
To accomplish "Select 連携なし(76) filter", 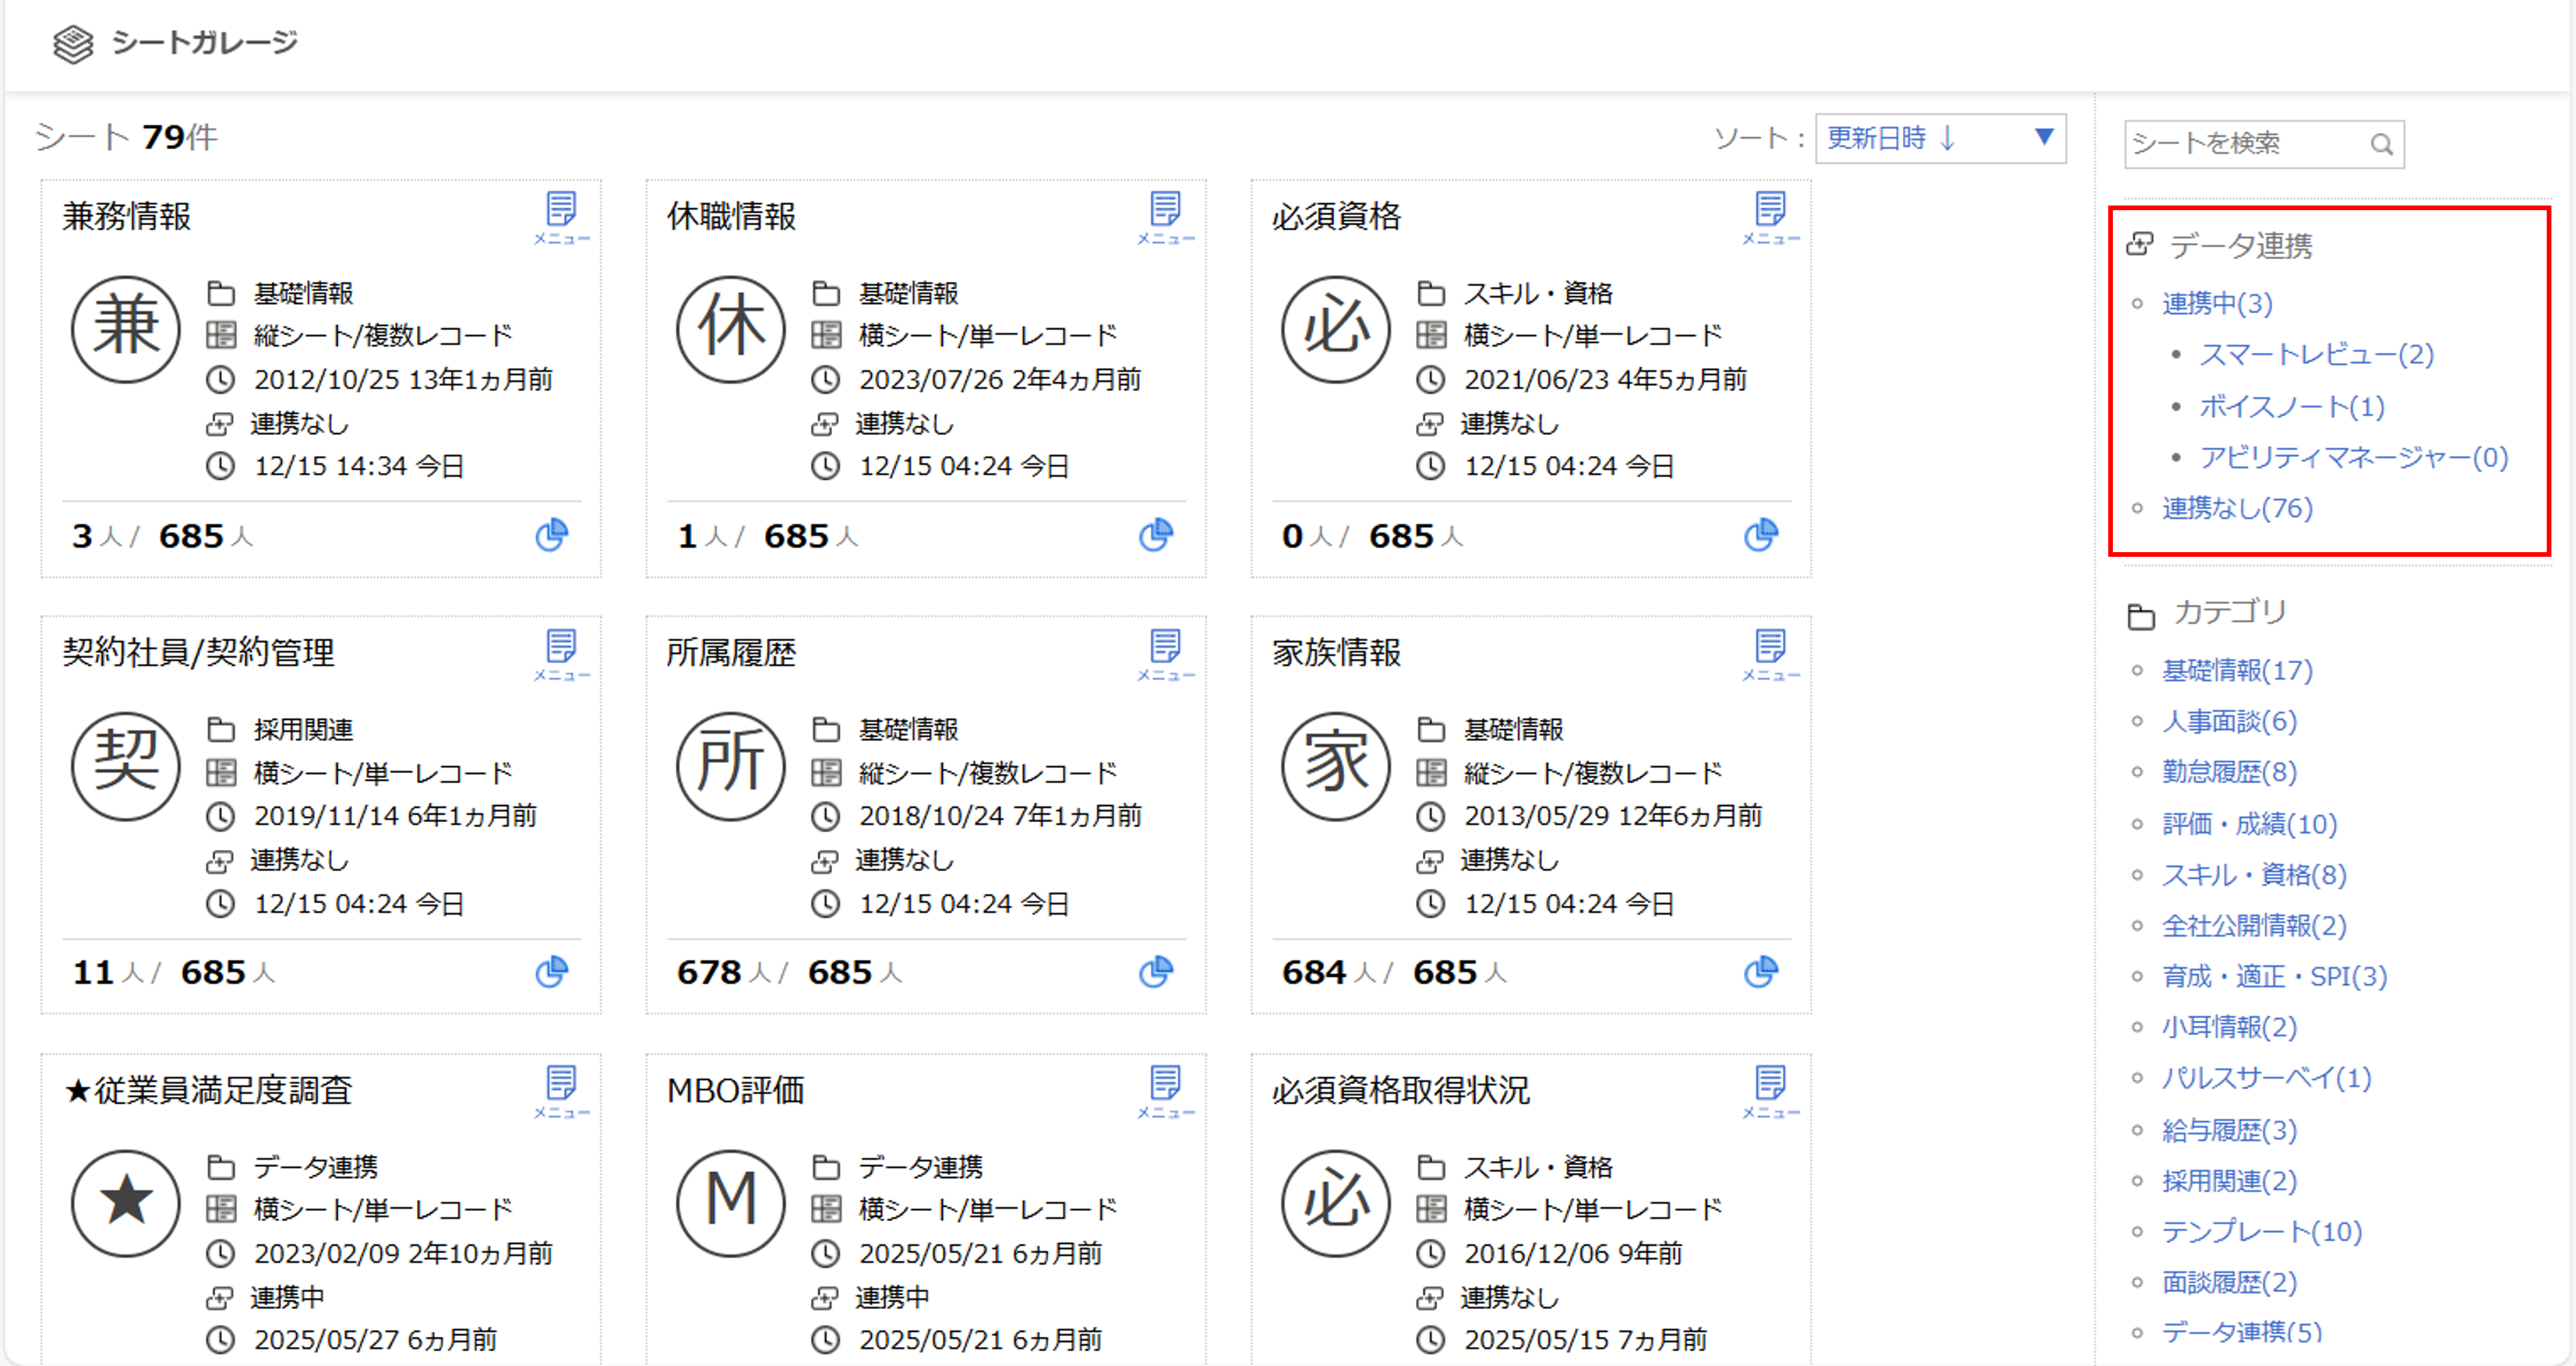I will [x=2237, y=508].
